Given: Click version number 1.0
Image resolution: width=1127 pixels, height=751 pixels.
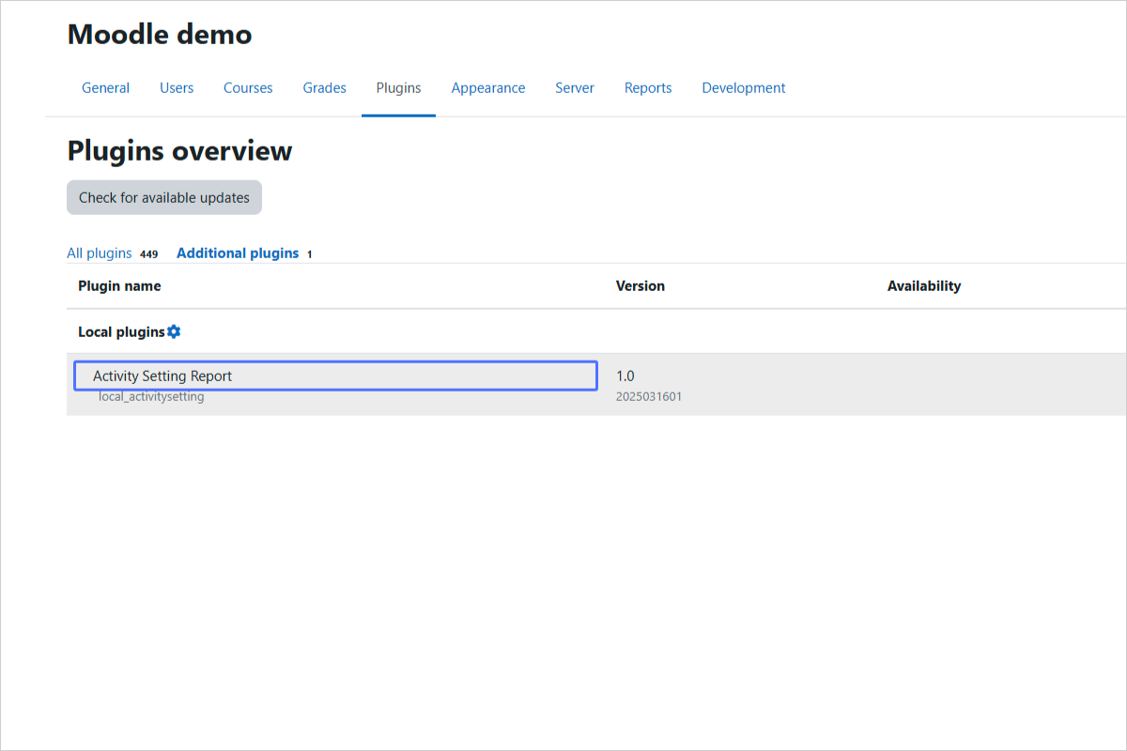Looking at the screenshot, I should tap(625, 375).
